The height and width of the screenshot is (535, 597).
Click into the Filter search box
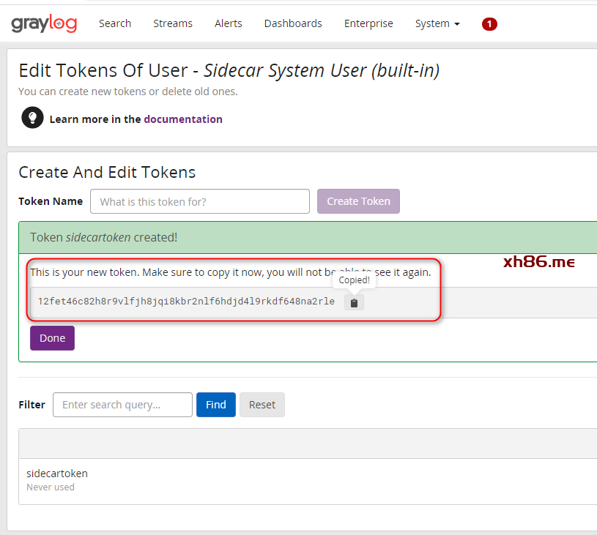click(x=122, y=405)
